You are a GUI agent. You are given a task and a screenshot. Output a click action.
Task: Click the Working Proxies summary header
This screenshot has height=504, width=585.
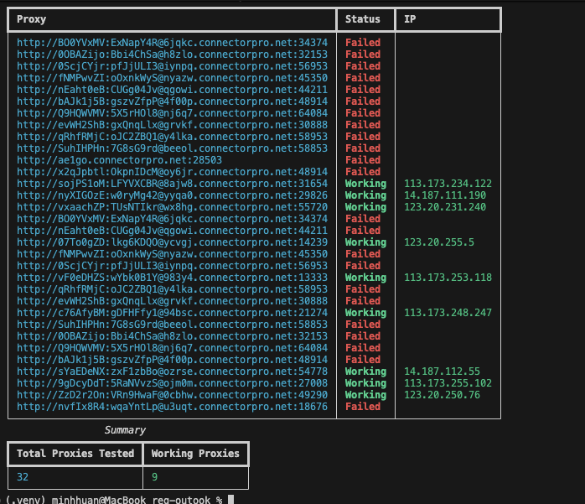[x=195, y=454]
